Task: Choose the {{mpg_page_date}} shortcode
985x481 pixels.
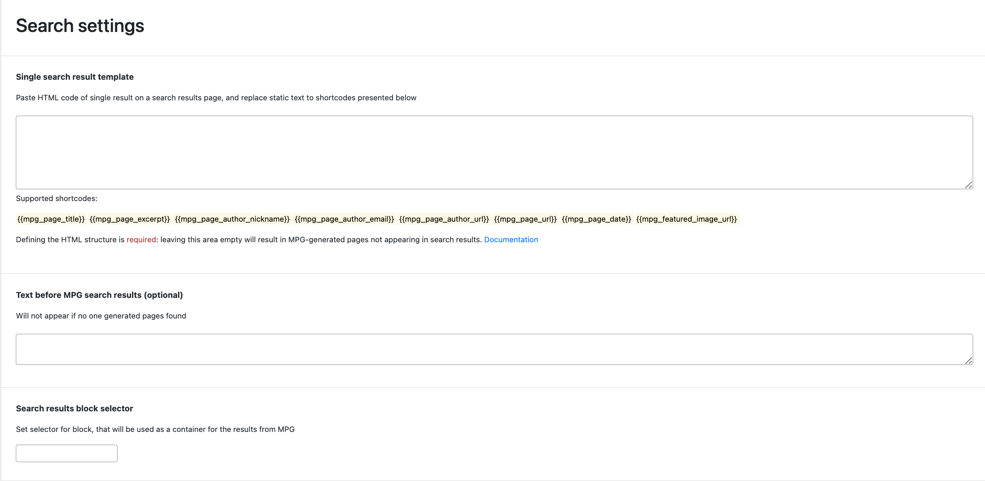Action: coord(596,219)
